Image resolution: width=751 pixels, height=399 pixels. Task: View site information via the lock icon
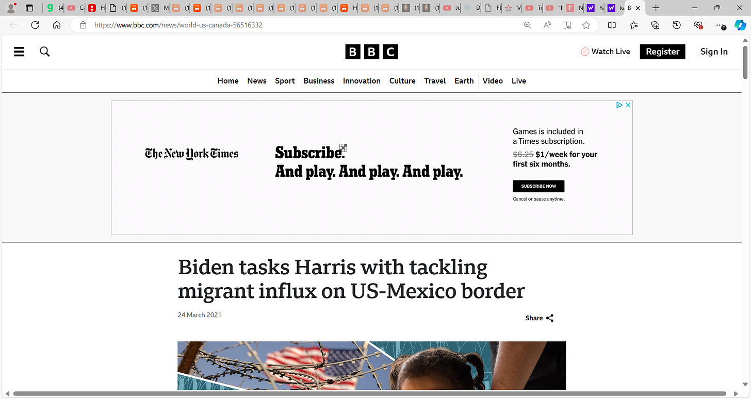83,25
